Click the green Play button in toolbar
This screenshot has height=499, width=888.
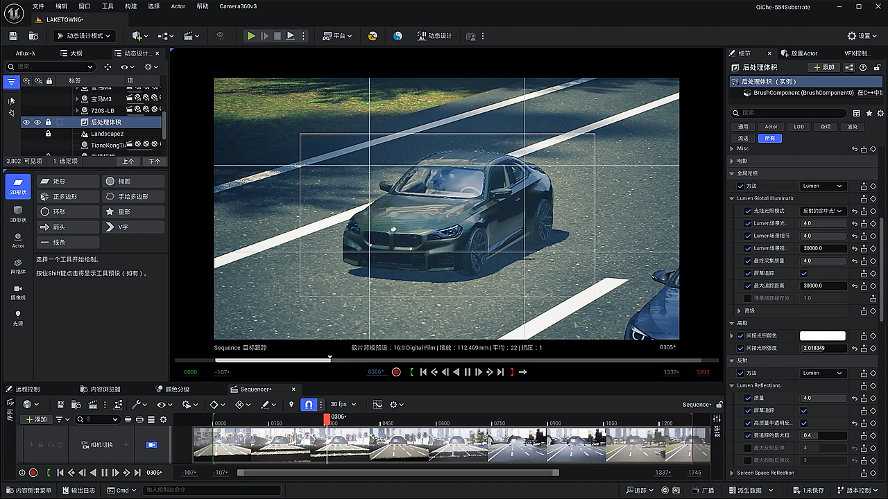point(251,36)
